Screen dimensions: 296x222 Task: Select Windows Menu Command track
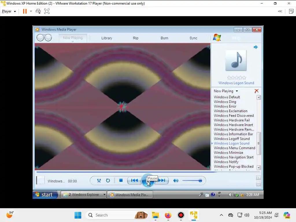234,148
